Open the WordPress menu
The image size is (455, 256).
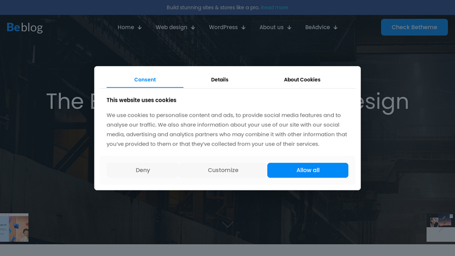(223, 27)
